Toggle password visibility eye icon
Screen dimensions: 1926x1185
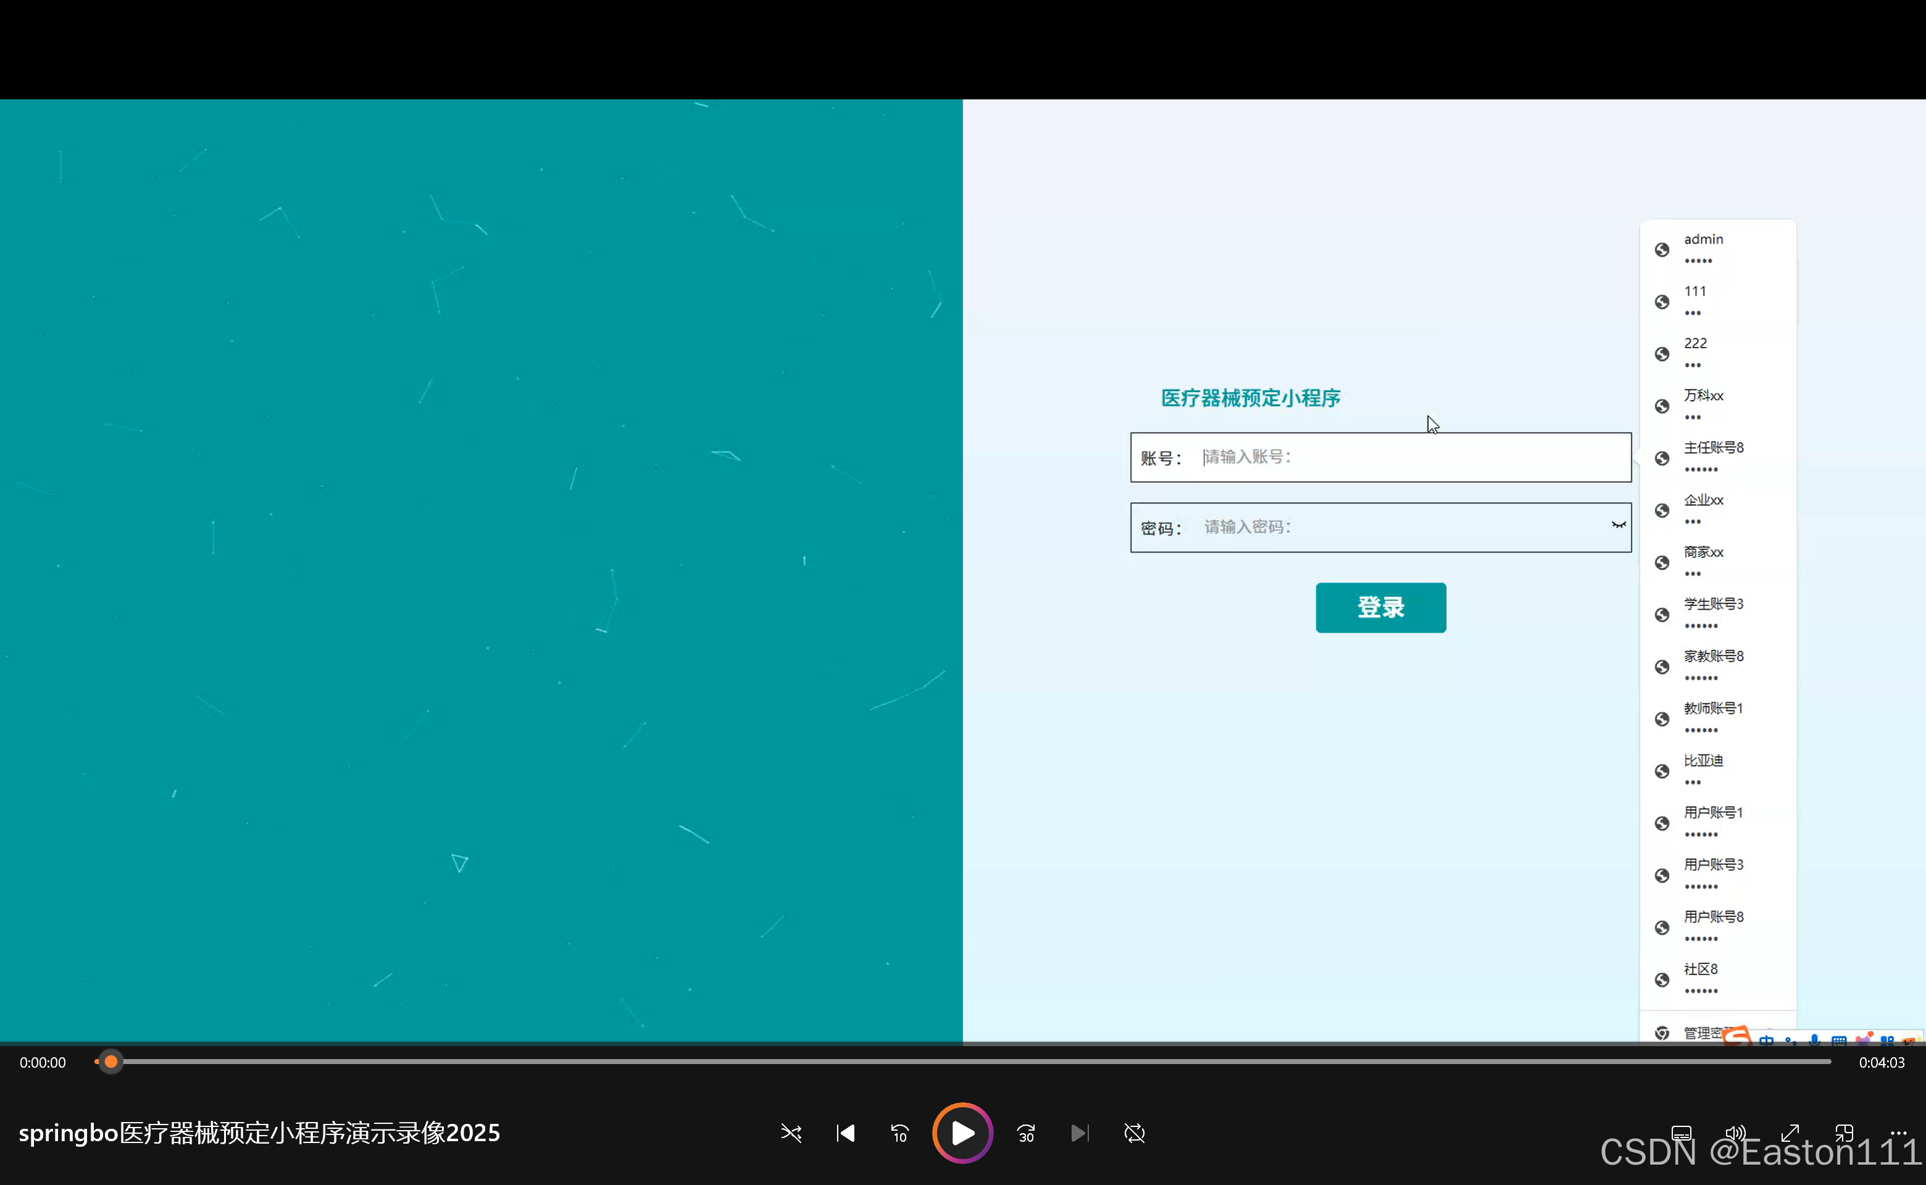(x=1618, y=525)
